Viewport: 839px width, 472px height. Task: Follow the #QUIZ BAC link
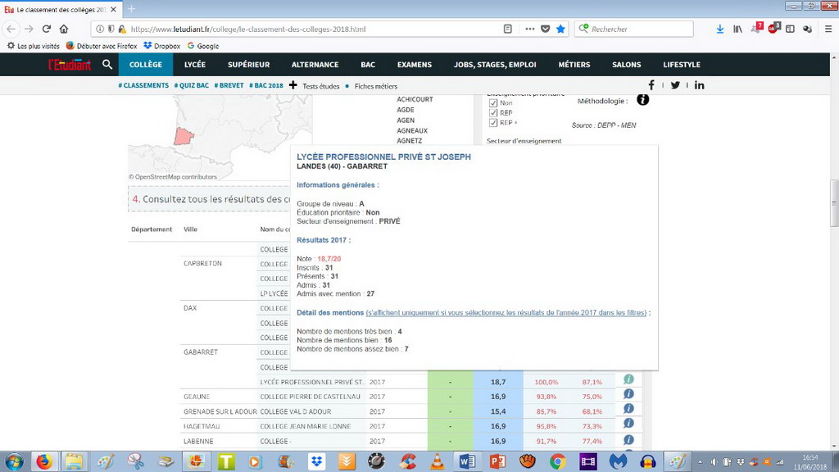192,85
